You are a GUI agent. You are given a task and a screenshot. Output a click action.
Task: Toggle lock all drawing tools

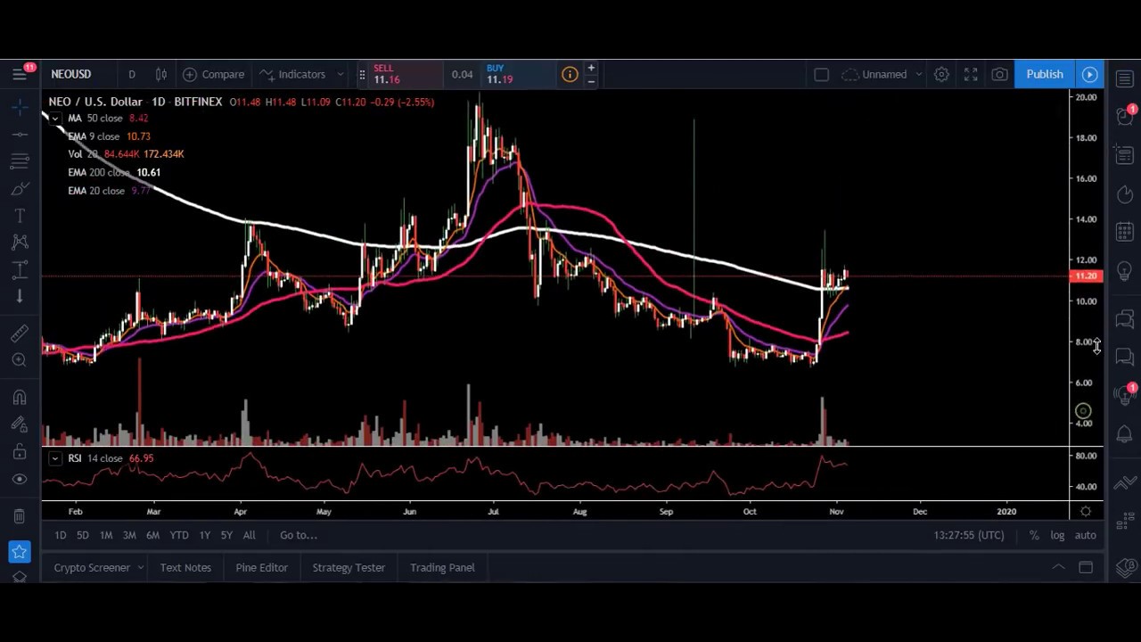[x=20, y=452]
